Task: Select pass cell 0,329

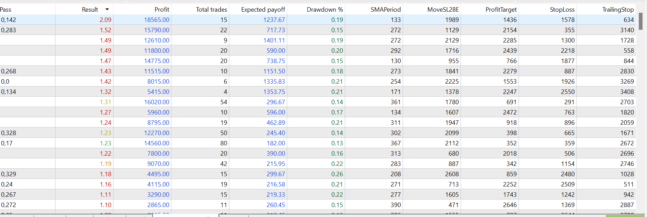Action: point(9,174)
